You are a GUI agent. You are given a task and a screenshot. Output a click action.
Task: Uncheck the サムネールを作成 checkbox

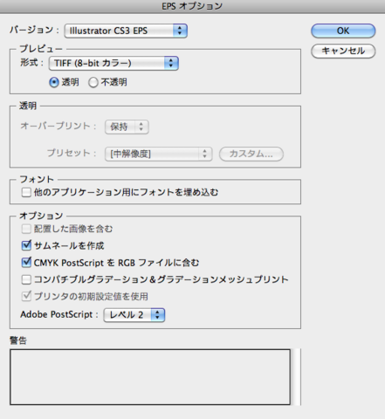26,245
